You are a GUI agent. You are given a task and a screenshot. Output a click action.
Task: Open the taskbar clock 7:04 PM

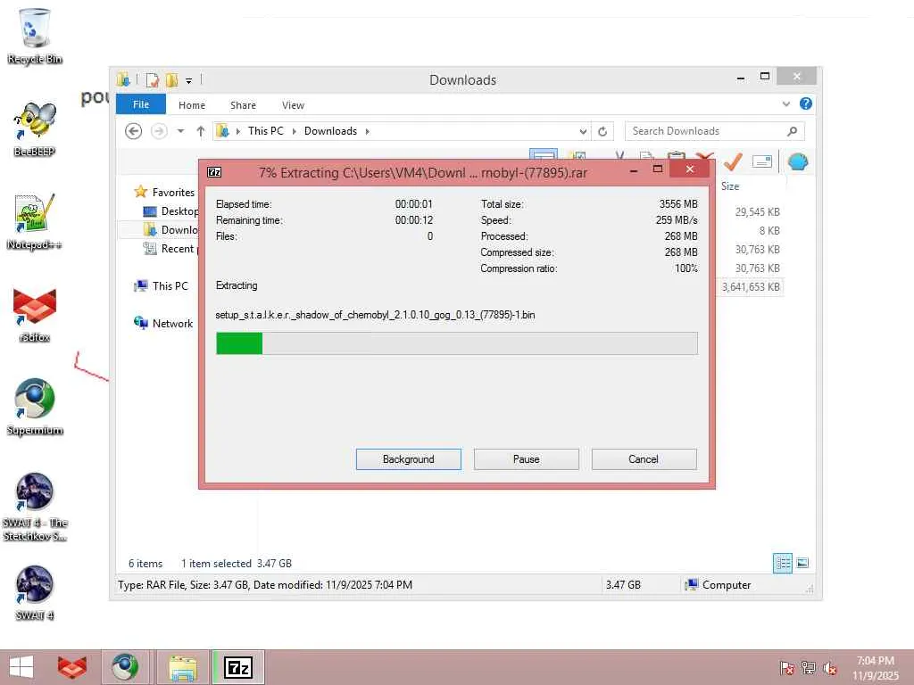(875, 668)
